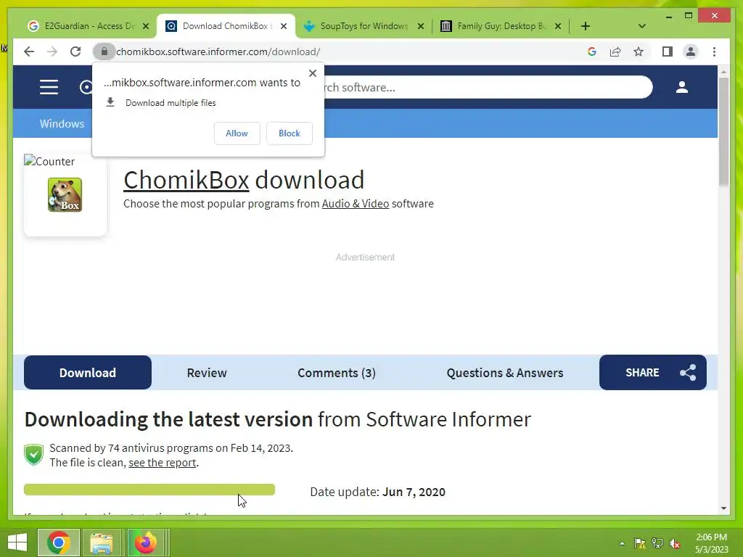
Task: Click the "Date update: Jun 7, 2020" text
Action: click(x=377, y=492)
